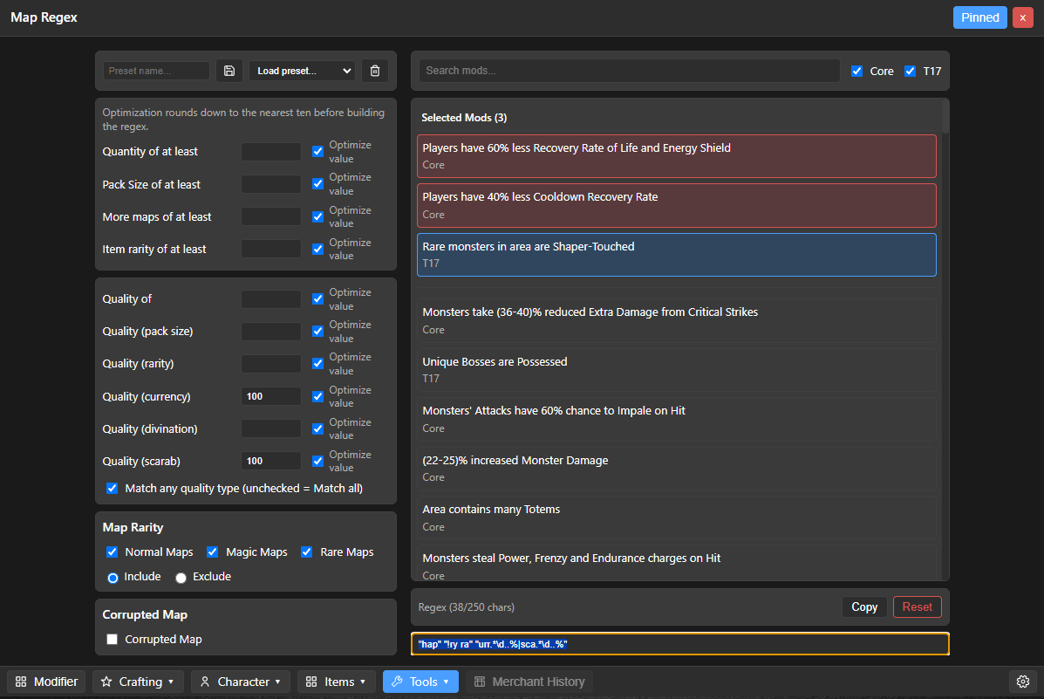
Task: Click the Tools wrench icon
Action: point(398,682)
